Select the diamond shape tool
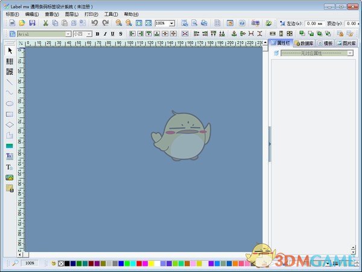 point(10,125)
